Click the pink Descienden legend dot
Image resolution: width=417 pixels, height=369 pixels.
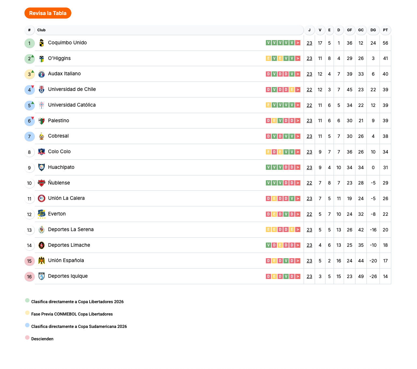(27, 338)
